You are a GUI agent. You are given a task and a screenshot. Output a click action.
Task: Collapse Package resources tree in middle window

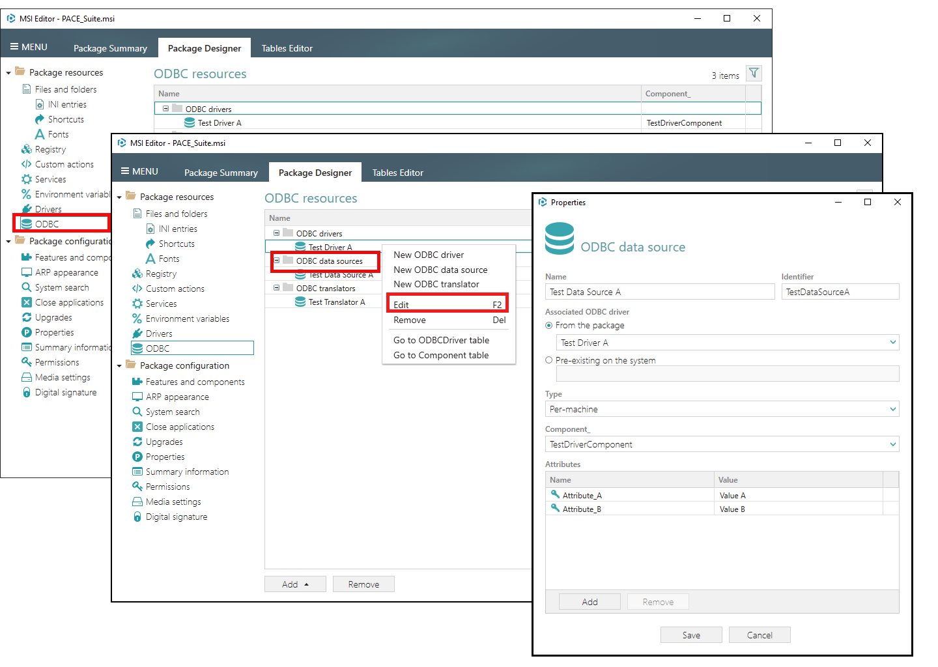click(119, 197)
